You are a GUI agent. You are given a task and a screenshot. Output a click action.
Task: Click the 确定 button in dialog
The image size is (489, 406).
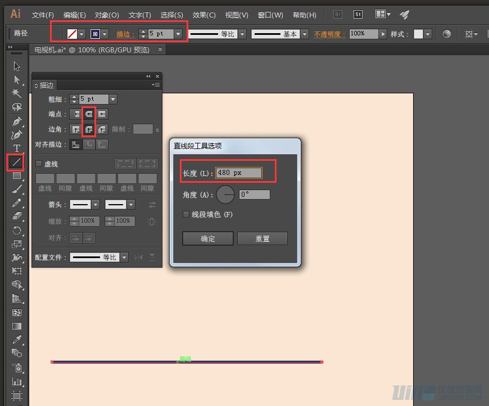tap(207, 238)
